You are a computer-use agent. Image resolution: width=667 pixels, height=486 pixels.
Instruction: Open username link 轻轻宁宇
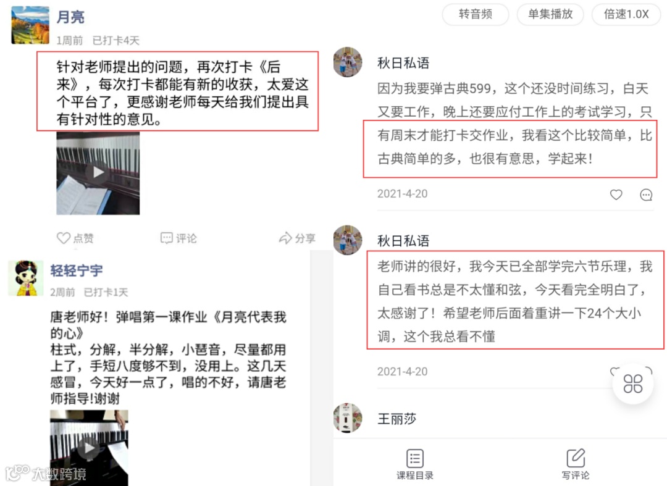click(77, 270)
